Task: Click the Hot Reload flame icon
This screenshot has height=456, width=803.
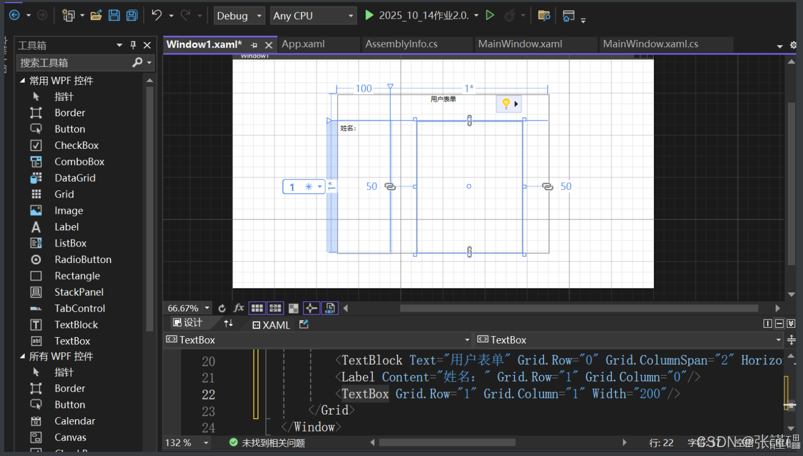Action: click(x=510, y=16)
